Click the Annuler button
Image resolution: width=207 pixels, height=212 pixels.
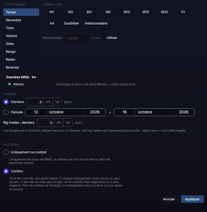[x=169, y=199]
